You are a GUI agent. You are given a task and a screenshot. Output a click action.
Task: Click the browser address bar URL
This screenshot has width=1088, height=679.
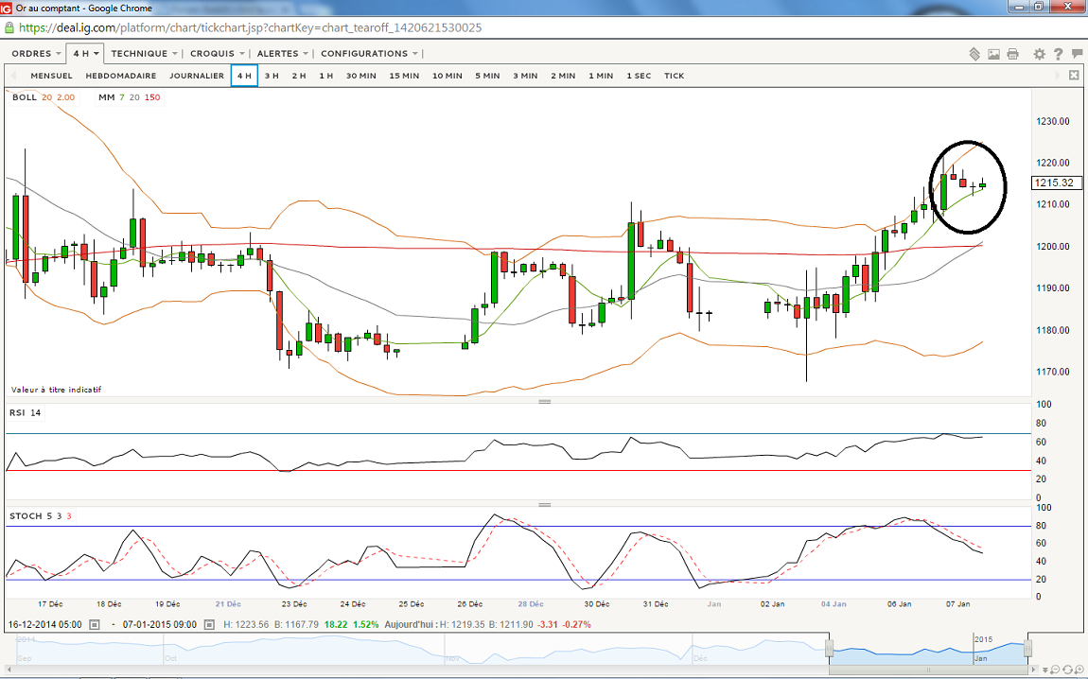coord(250,27)
